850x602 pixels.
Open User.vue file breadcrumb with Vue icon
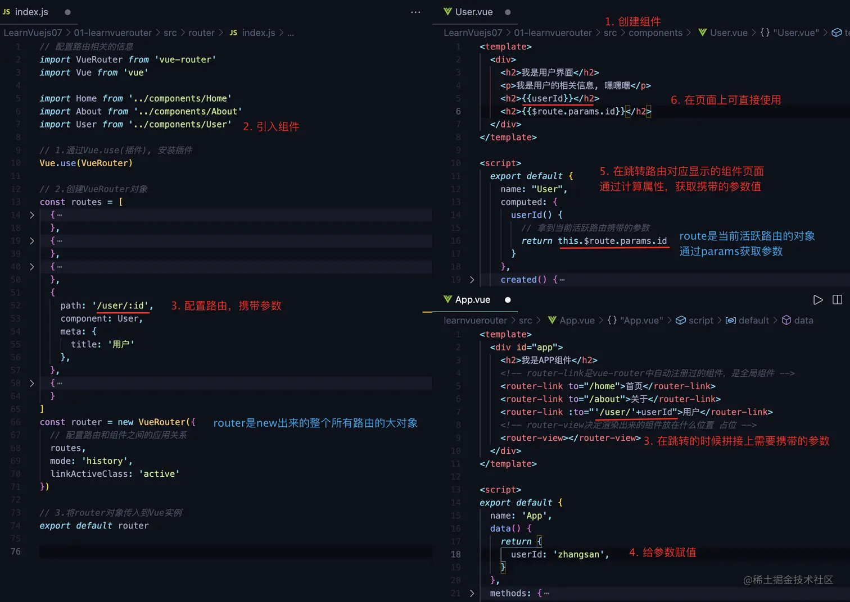pos(723,33)
